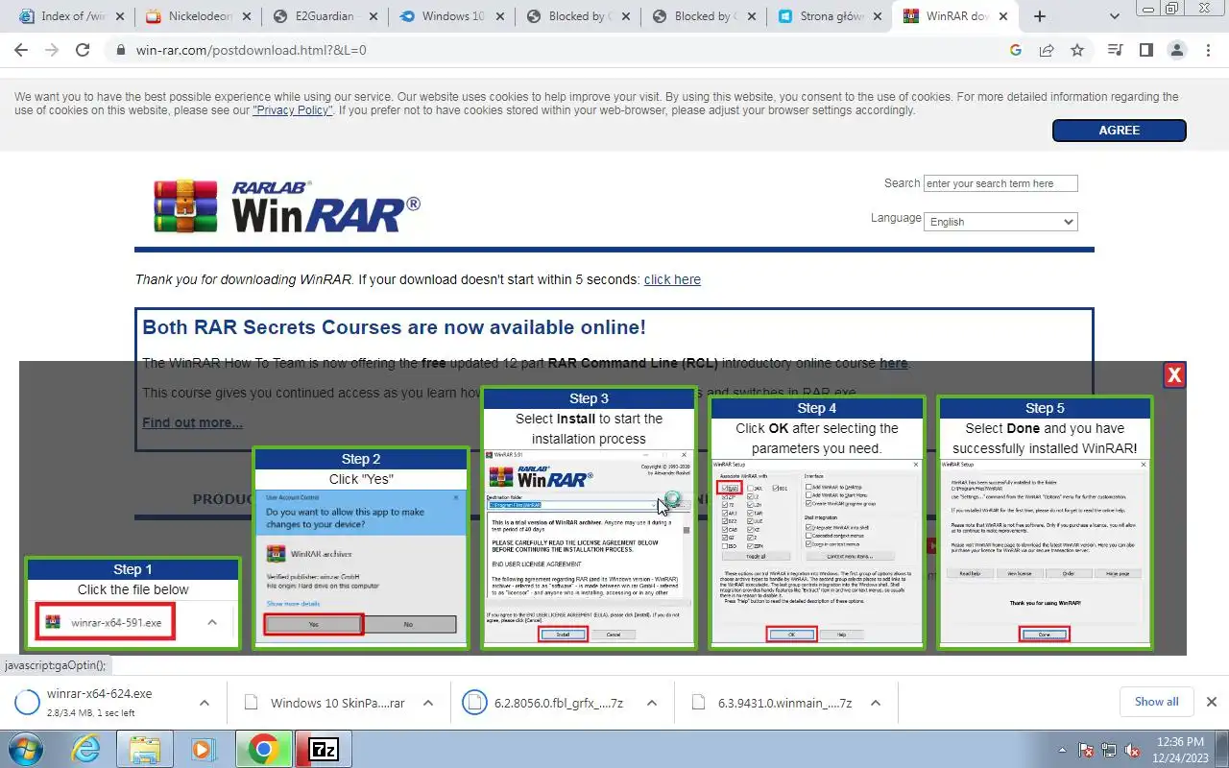Open the Windows 10 SkinPa rar download
The height and width of the screenshot is (768, 1229).
[x=337, y=703]
